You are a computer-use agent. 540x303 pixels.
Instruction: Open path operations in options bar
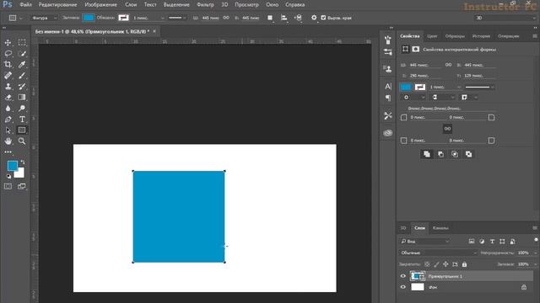tap(270, 18)
